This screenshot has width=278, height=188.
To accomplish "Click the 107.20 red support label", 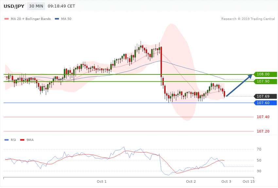I will [263, 131].
